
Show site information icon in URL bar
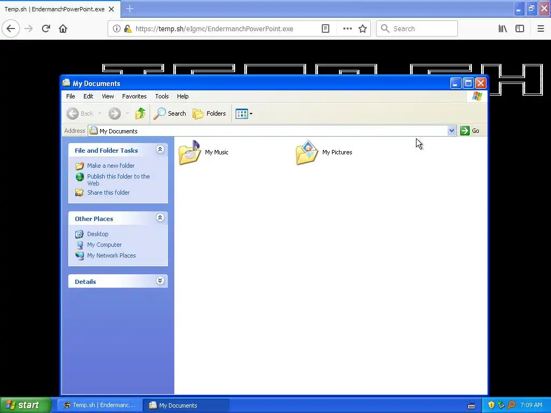click(x=116, y=29)
